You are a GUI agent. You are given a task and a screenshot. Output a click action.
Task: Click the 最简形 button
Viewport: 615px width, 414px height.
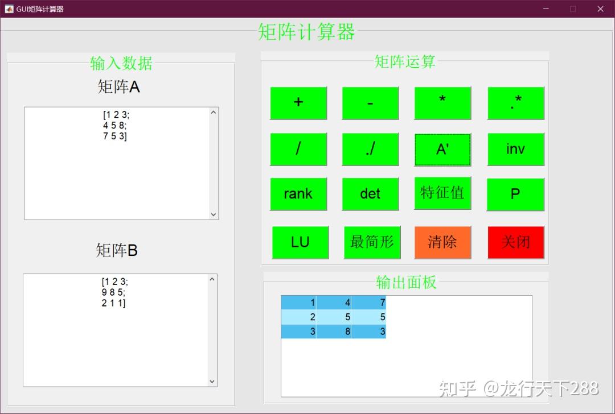point(372,242)
